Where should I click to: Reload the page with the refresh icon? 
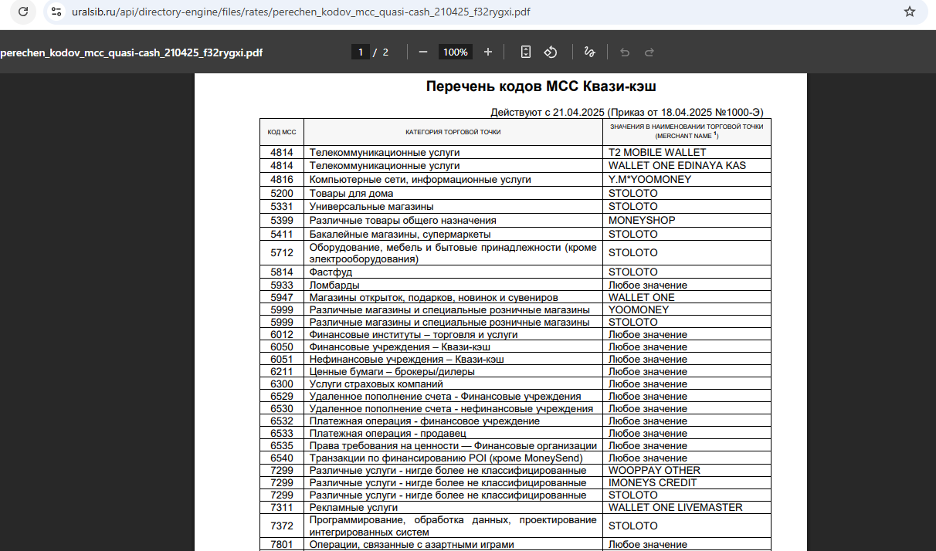(x=23, y=12)
